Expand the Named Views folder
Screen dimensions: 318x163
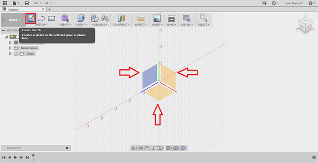pos(10,48)
